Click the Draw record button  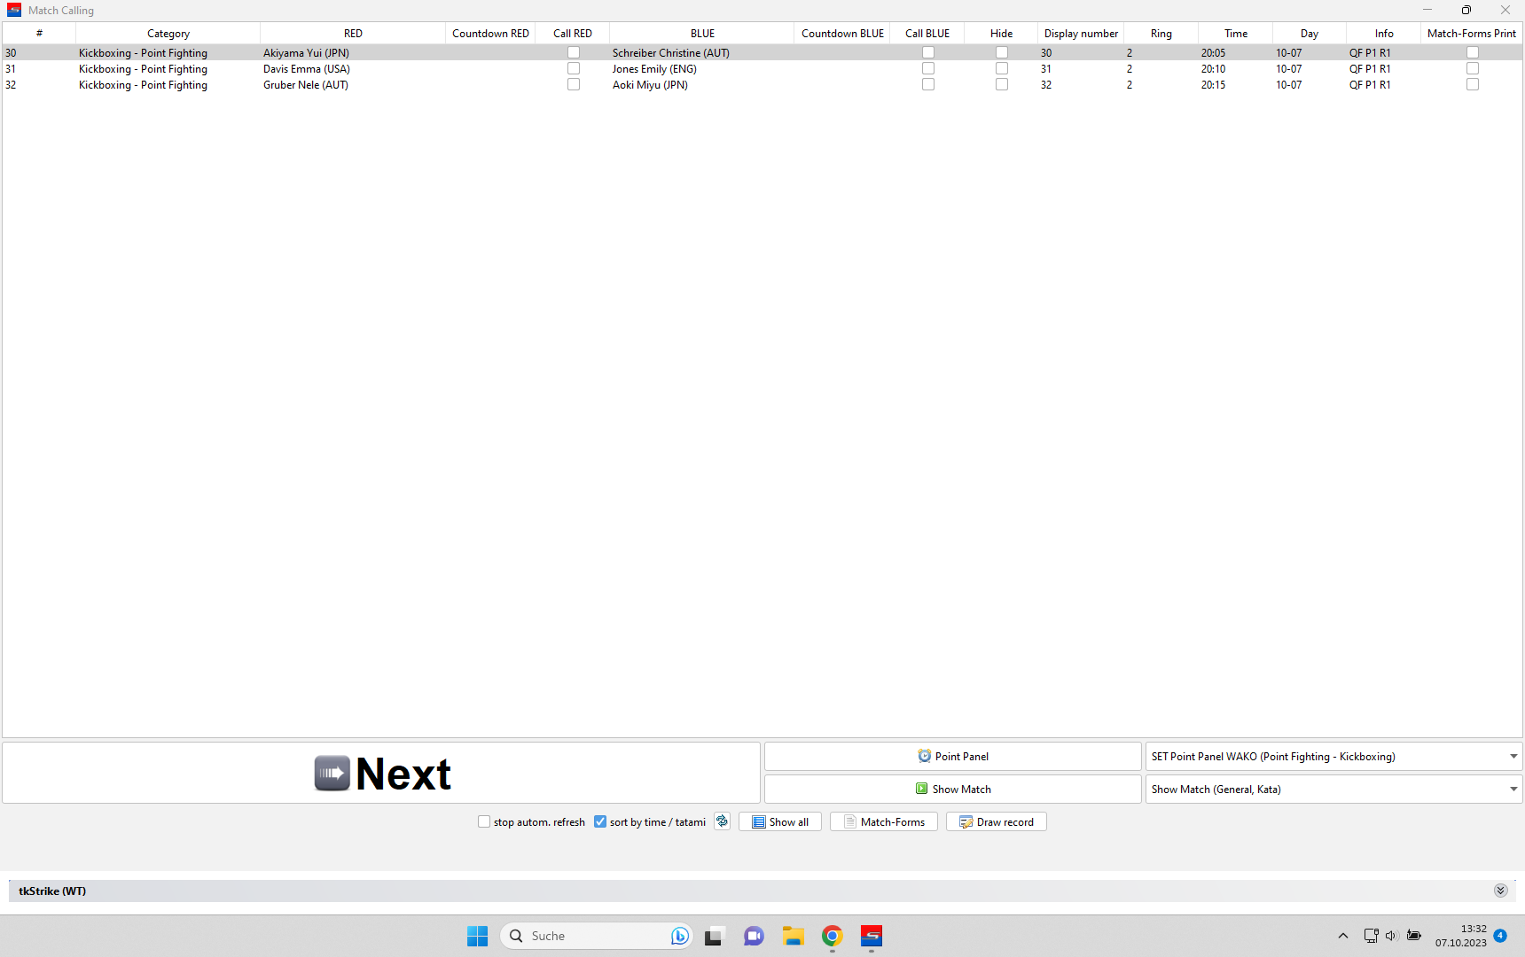click(997, 822)
